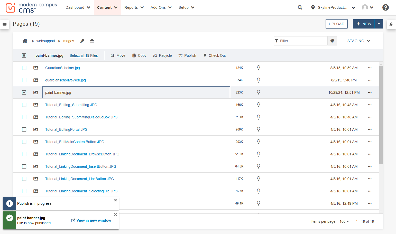The height and width of the screenshot is (234, 396).
Task: Open the Content menu
Action: pyautogui.click(x=107, y=7)
